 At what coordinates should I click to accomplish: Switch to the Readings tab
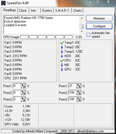tap(9, 10)
